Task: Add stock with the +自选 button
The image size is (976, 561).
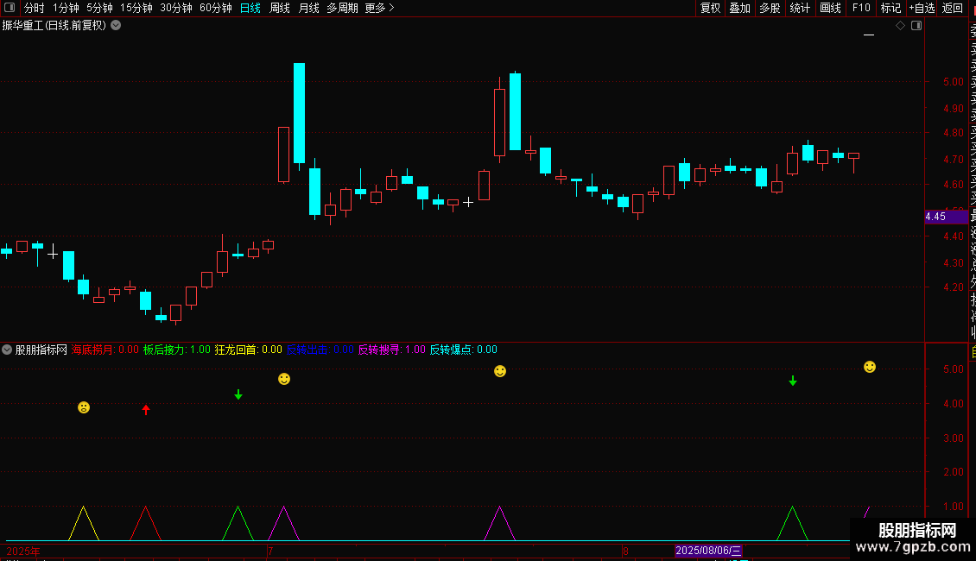Action: tap(922, 8)
